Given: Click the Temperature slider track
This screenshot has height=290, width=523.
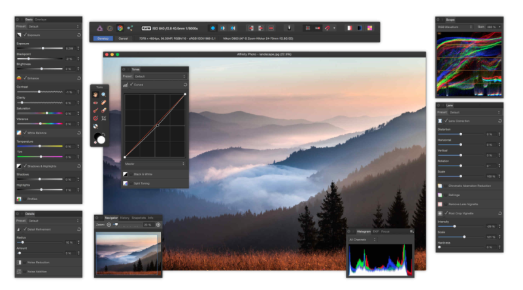Looking at the screenshot, I should [x=39, y=146].
